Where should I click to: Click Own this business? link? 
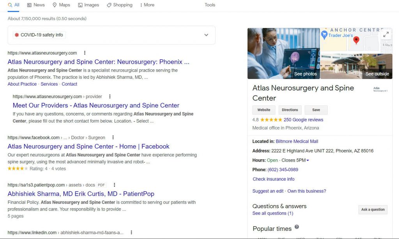pyautogui.click(x=307, y=191)
